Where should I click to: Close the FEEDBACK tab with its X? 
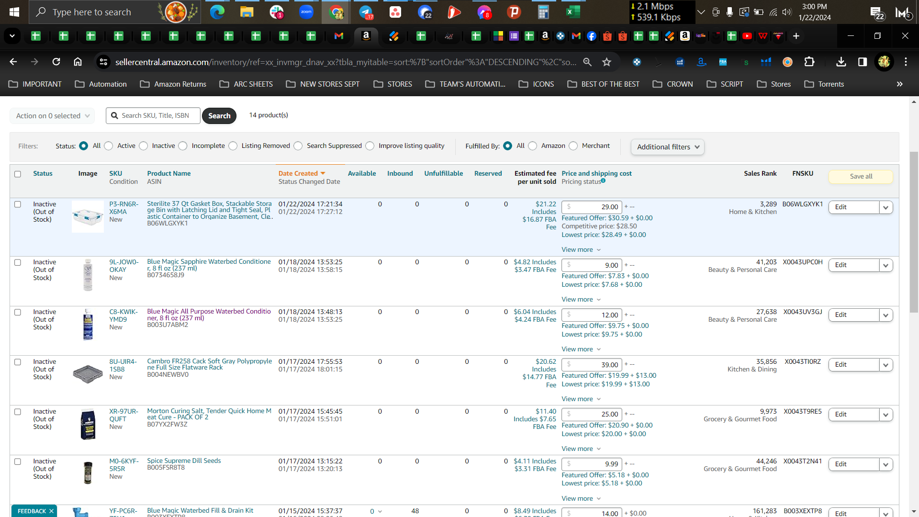click(x=51, y=511)
